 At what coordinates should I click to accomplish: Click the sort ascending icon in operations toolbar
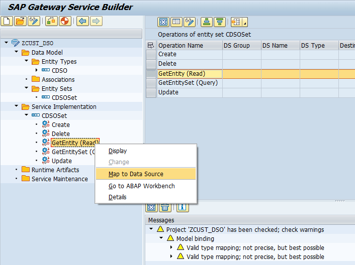tap(206, 22)
